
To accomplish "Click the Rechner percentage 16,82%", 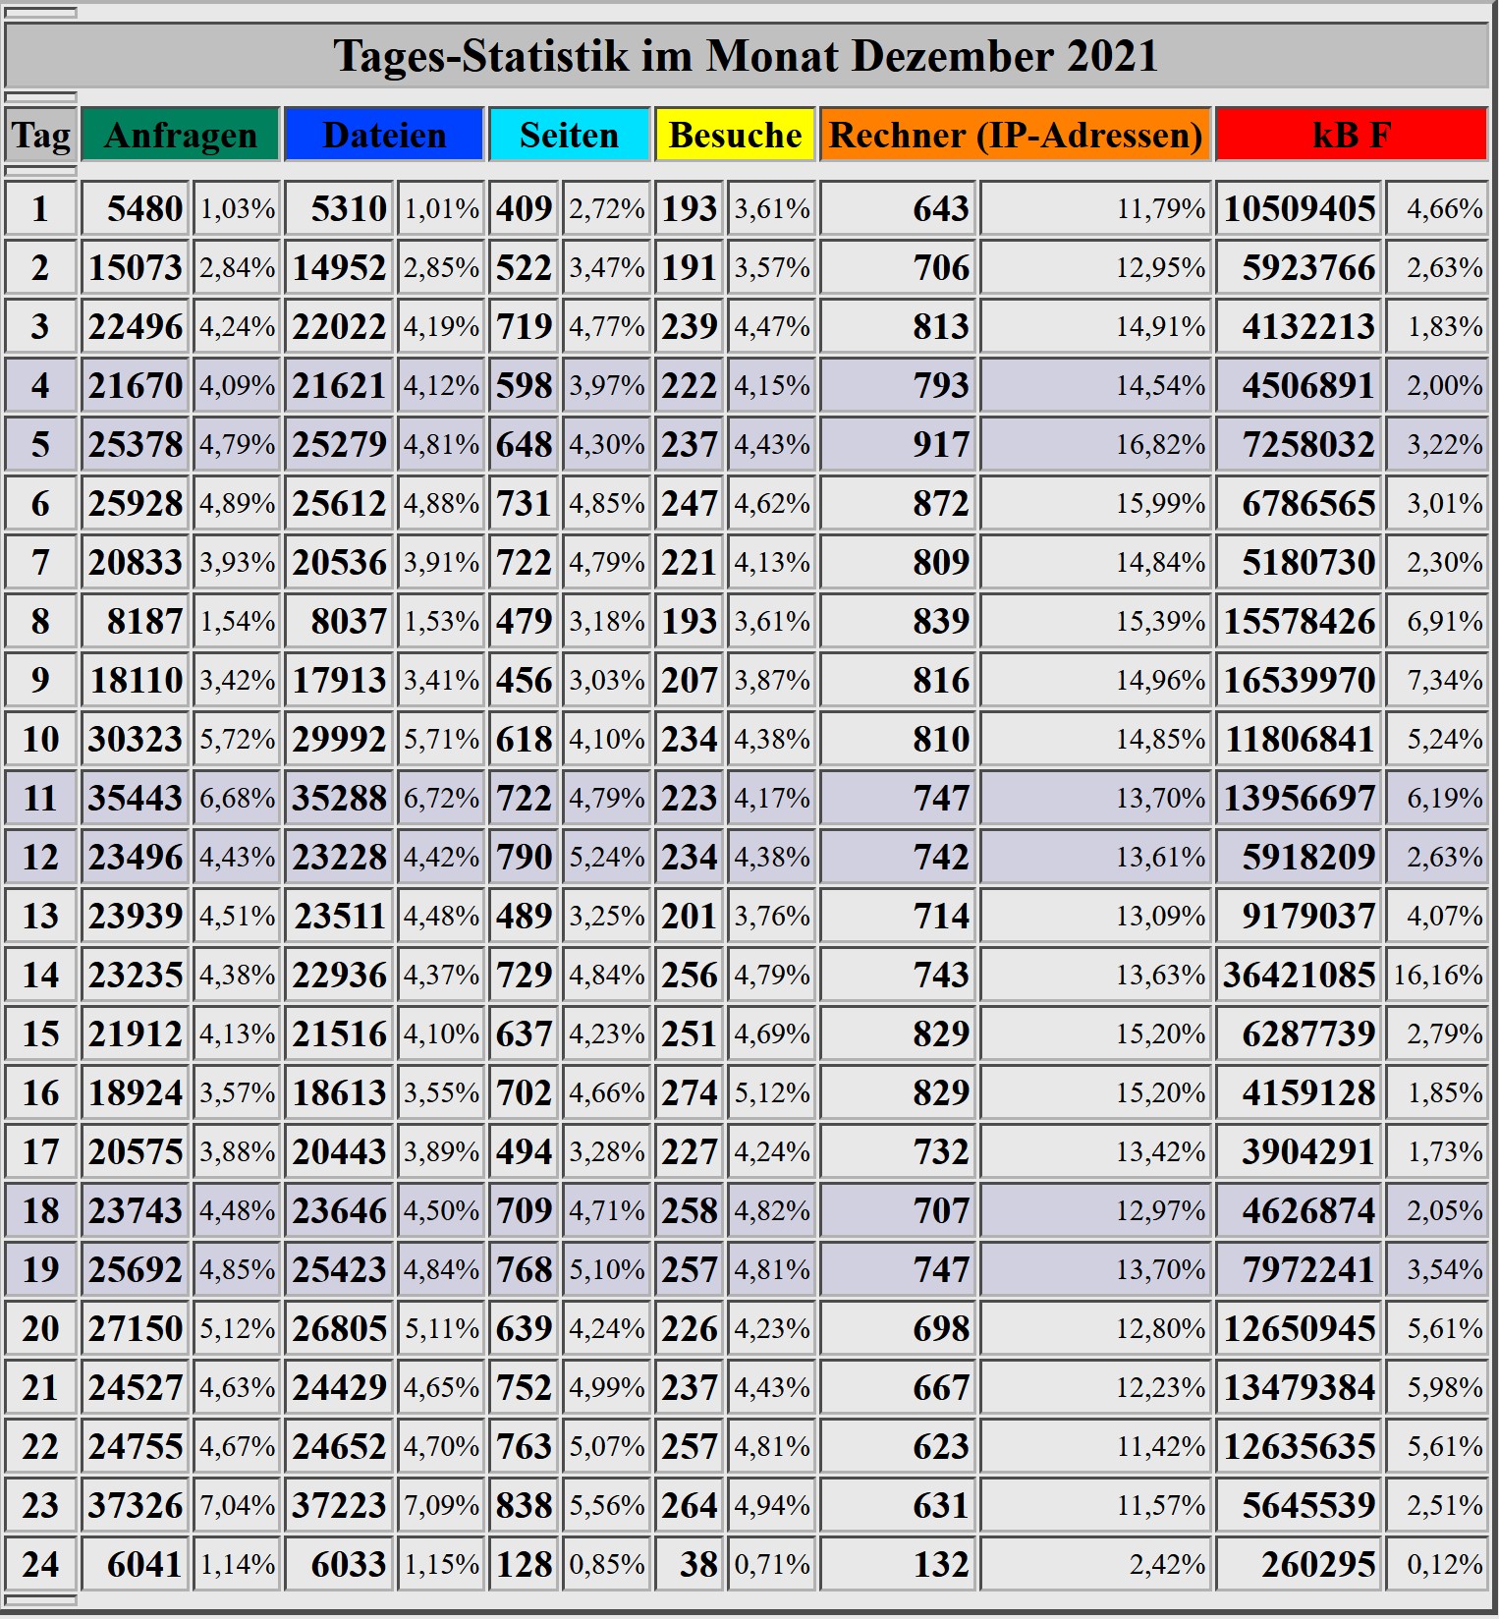I will (x=1160, y=444).
